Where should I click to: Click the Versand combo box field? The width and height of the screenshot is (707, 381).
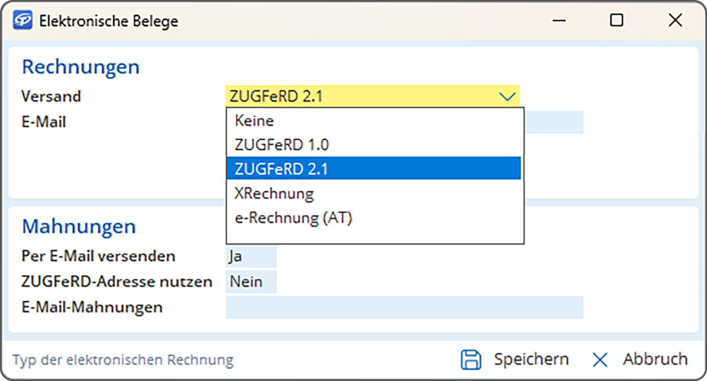[360, 96]
